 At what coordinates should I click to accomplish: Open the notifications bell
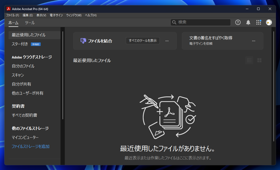click(248, 22)
